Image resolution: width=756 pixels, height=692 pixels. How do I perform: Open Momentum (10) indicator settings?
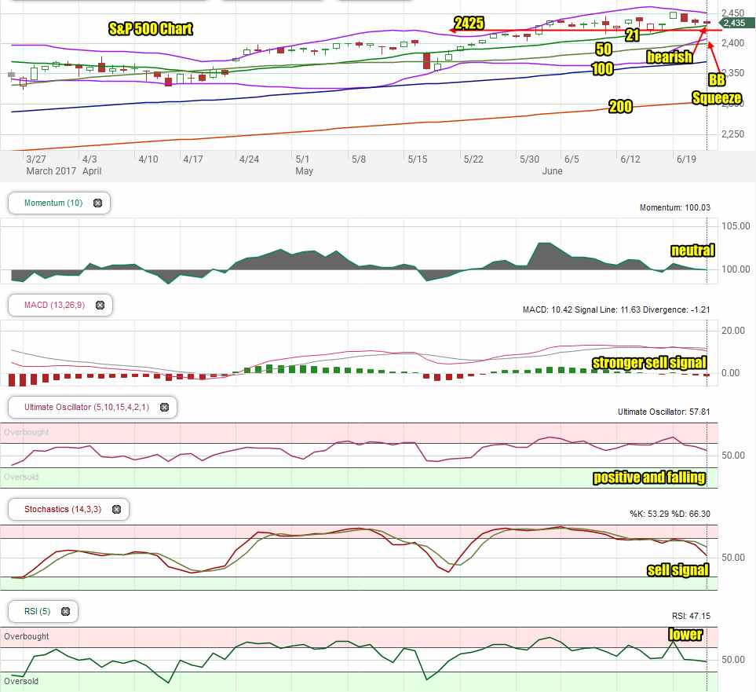click(53, 203)
